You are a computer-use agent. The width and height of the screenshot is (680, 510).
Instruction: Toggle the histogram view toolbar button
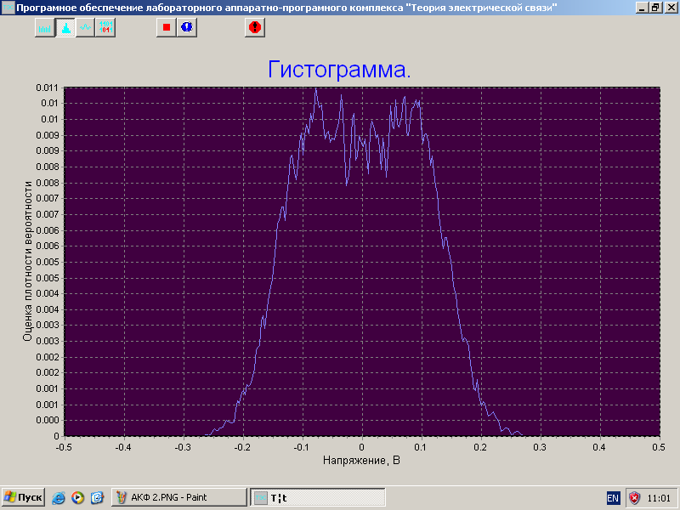(x=65, y=28)
